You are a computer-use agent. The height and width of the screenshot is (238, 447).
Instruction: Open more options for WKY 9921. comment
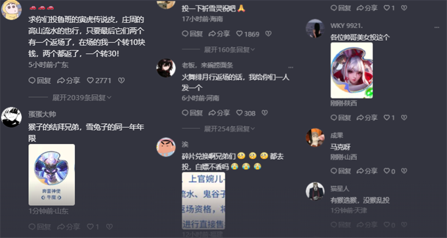437,27
